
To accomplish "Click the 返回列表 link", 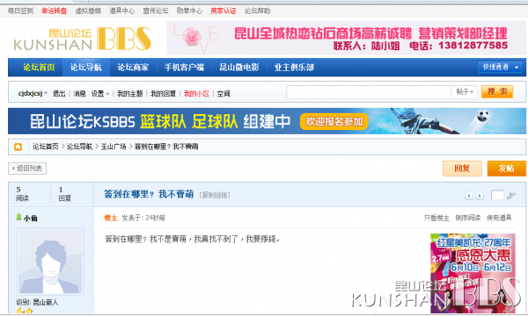I will tap(27, 169).
